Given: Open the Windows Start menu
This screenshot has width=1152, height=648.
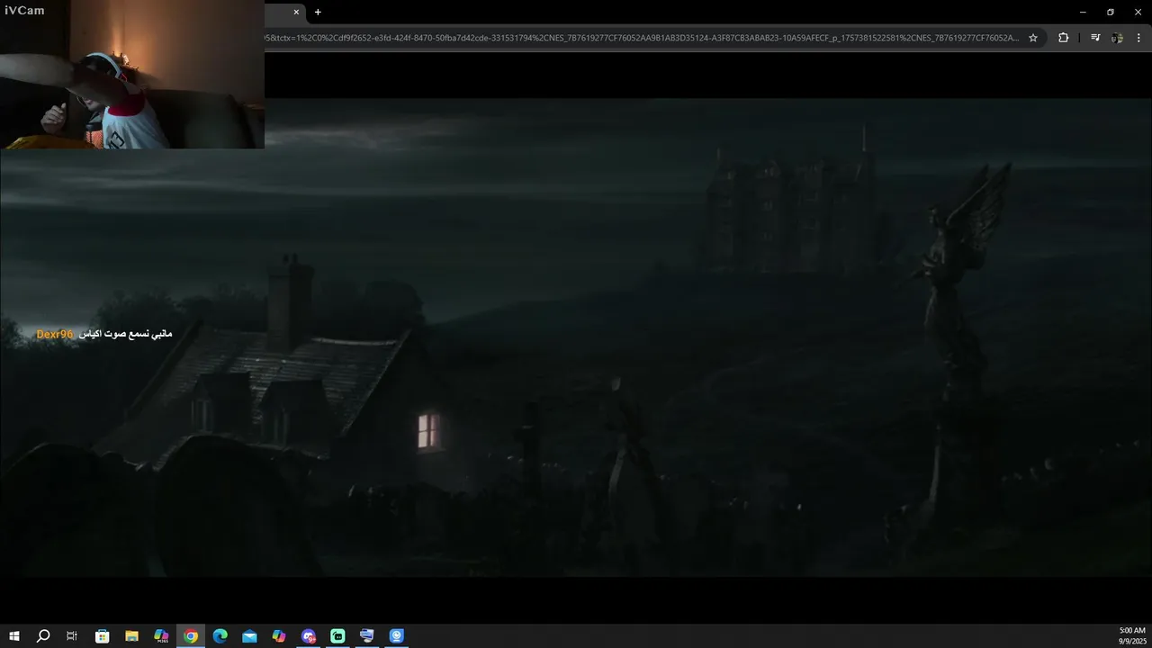Looking at the screenshot, I should (13, 636).
